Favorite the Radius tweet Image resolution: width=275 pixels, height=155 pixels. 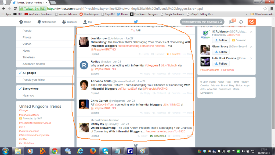point(174,74)
